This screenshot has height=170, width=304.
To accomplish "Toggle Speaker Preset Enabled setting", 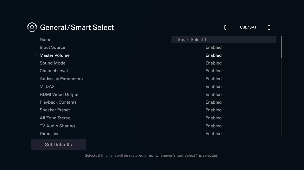I will (x=214, y=110).
